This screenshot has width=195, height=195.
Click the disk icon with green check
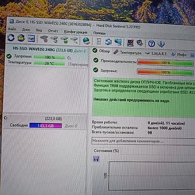coord(64,40)
